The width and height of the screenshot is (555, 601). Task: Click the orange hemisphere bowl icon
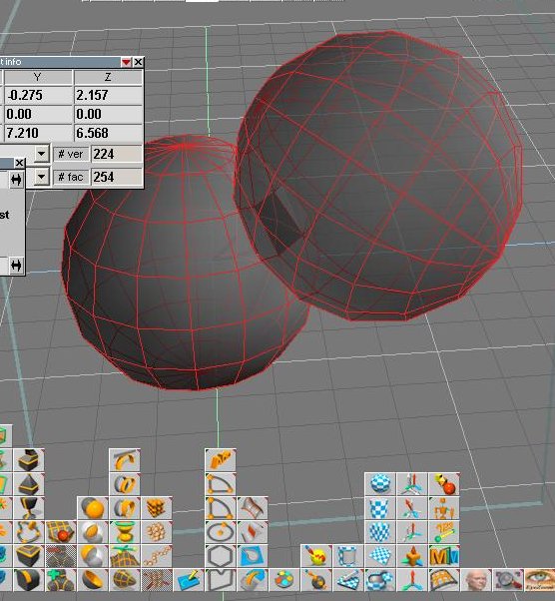(x=93, y=580)
